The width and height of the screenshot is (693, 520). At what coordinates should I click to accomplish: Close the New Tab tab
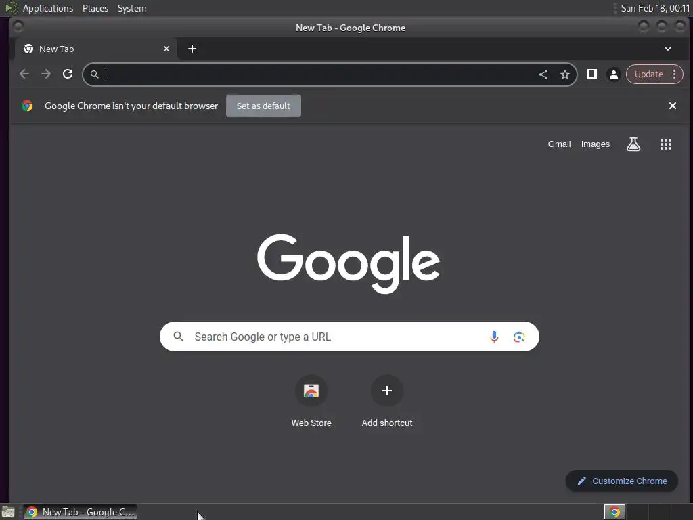point(166,49)
